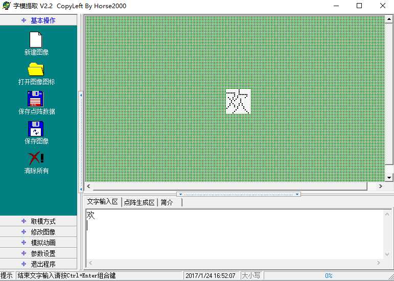Click the canvas scroll down arrow
Image resolution: width=394 pixels, height=281 pixels.
pos(389,177)
